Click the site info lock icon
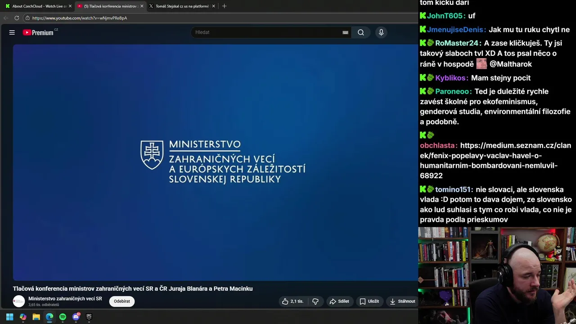Image resolution: width=576 pixels, height=324 pixels. (x=27, y=18)
